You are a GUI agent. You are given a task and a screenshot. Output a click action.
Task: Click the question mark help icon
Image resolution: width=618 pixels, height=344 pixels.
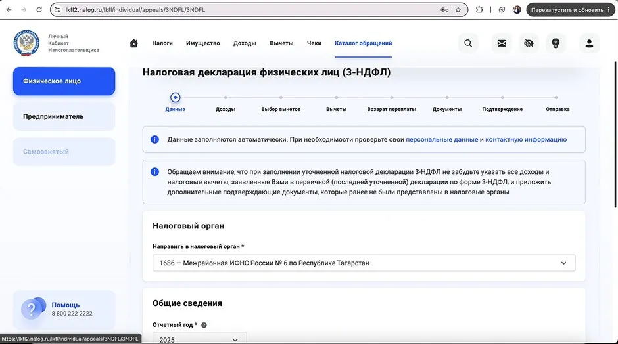point(33,308)
